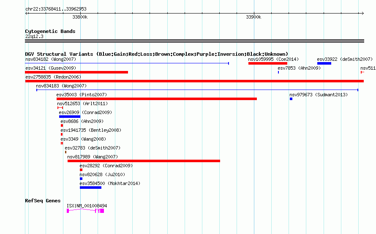
Task: Select the esv35003 (Pinto2007) red bar
Action: click(157, 99)
